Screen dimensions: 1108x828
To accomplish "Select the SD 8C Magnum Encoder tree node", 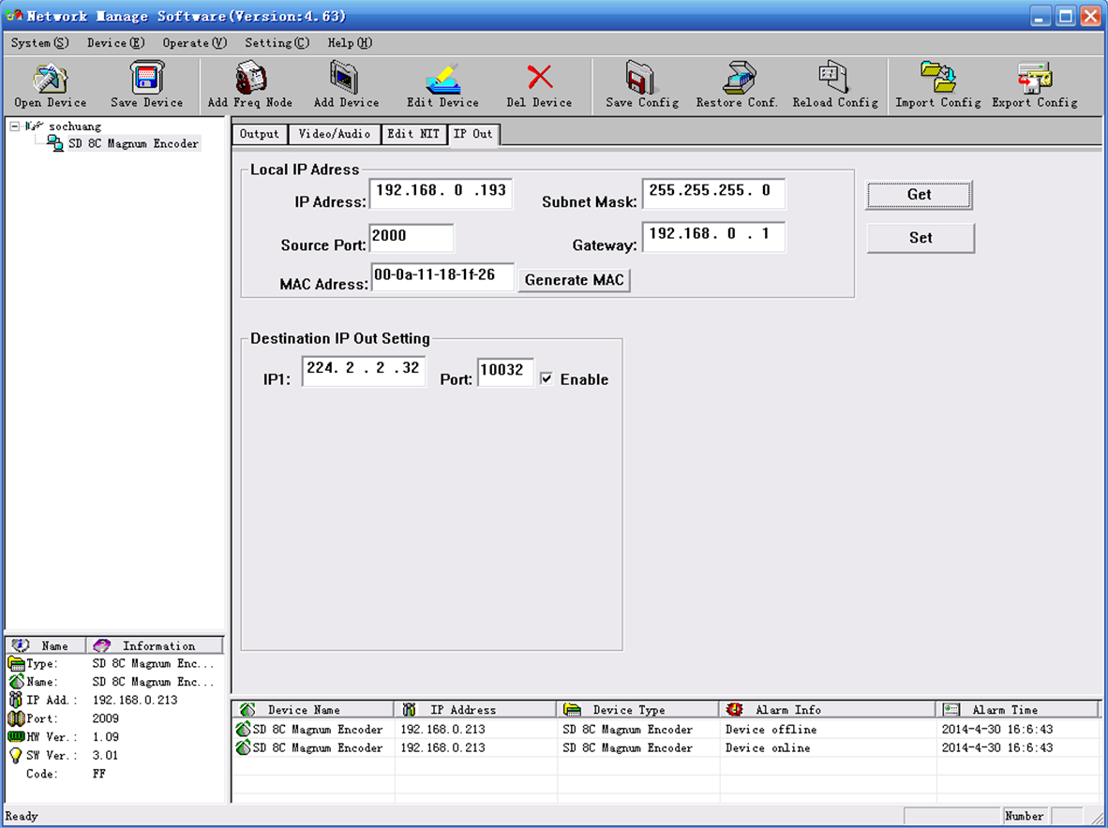I will tap(133, 143).
